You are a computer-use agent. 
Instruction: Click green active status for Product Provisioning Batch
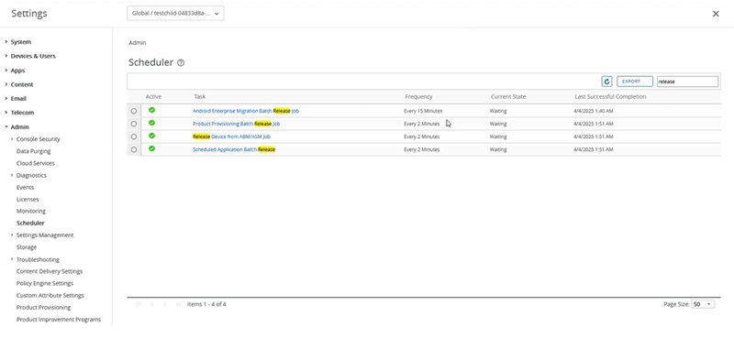point(152,123)
